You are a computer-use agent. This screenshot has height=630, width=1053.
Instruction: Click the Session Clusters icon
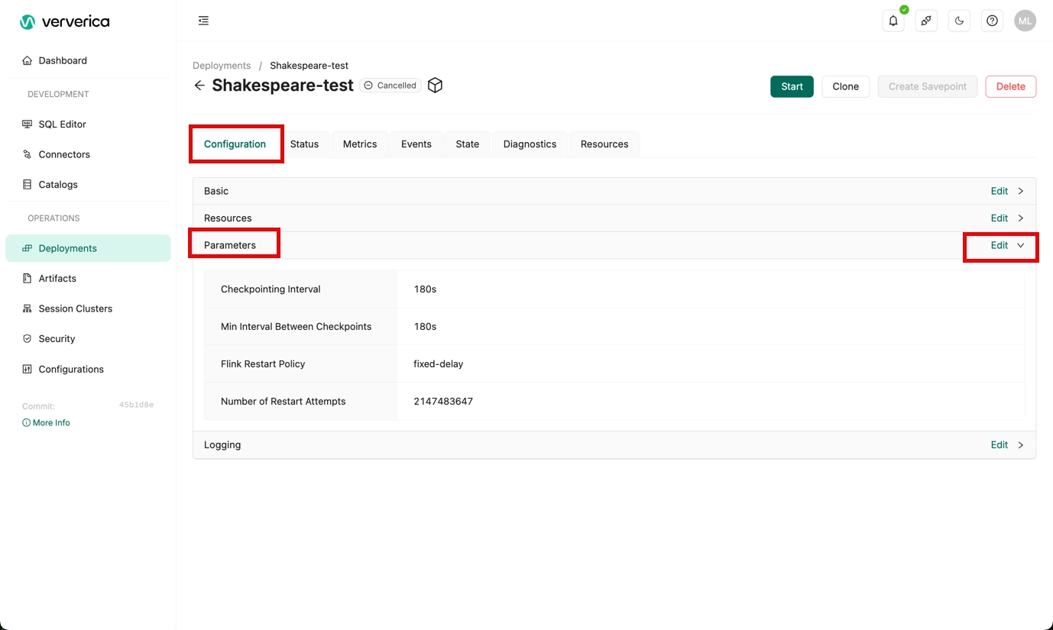coord(28,309)
